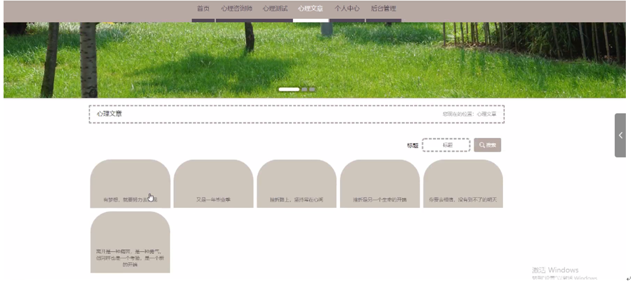633x286 pixels.
Task: Open the article 挫折路上，坚持常在心间
Action: point(297,184)
